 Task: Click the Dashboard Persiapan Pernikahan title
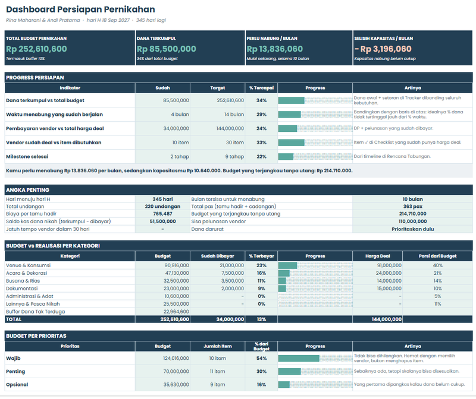tap(80, 9)
